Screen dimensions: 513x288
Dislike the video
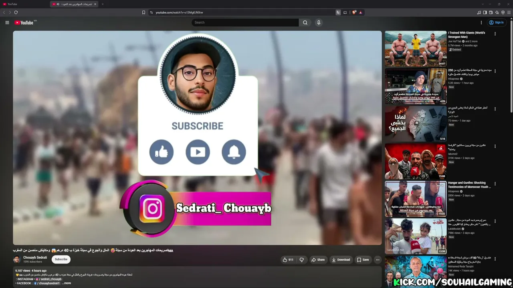[x=302, y=260]
